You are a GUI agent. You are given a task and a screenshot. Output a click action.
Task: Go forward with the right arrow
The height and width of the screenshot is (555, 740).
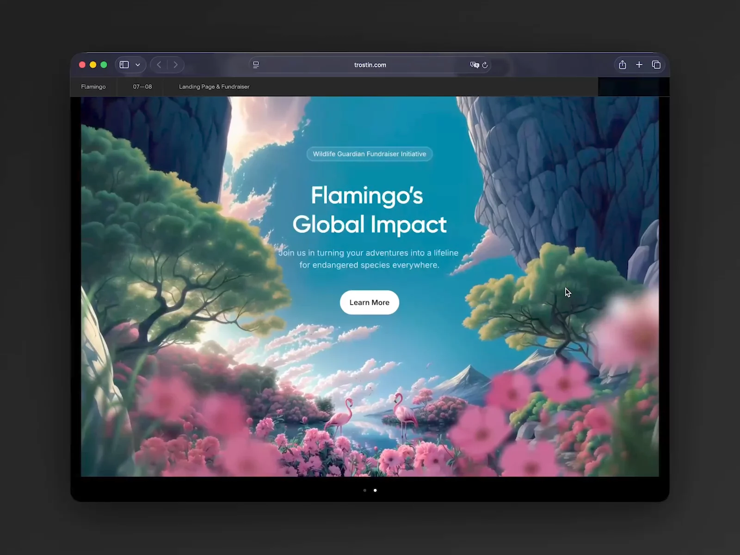coord(175,65)
